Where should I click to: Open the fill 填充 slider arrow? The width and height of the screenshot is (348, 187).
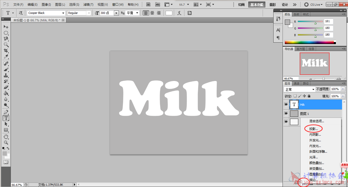343,96
